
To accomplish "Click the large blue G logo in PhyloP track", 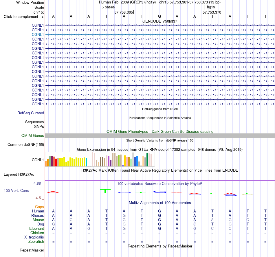I will click(159, 192).
